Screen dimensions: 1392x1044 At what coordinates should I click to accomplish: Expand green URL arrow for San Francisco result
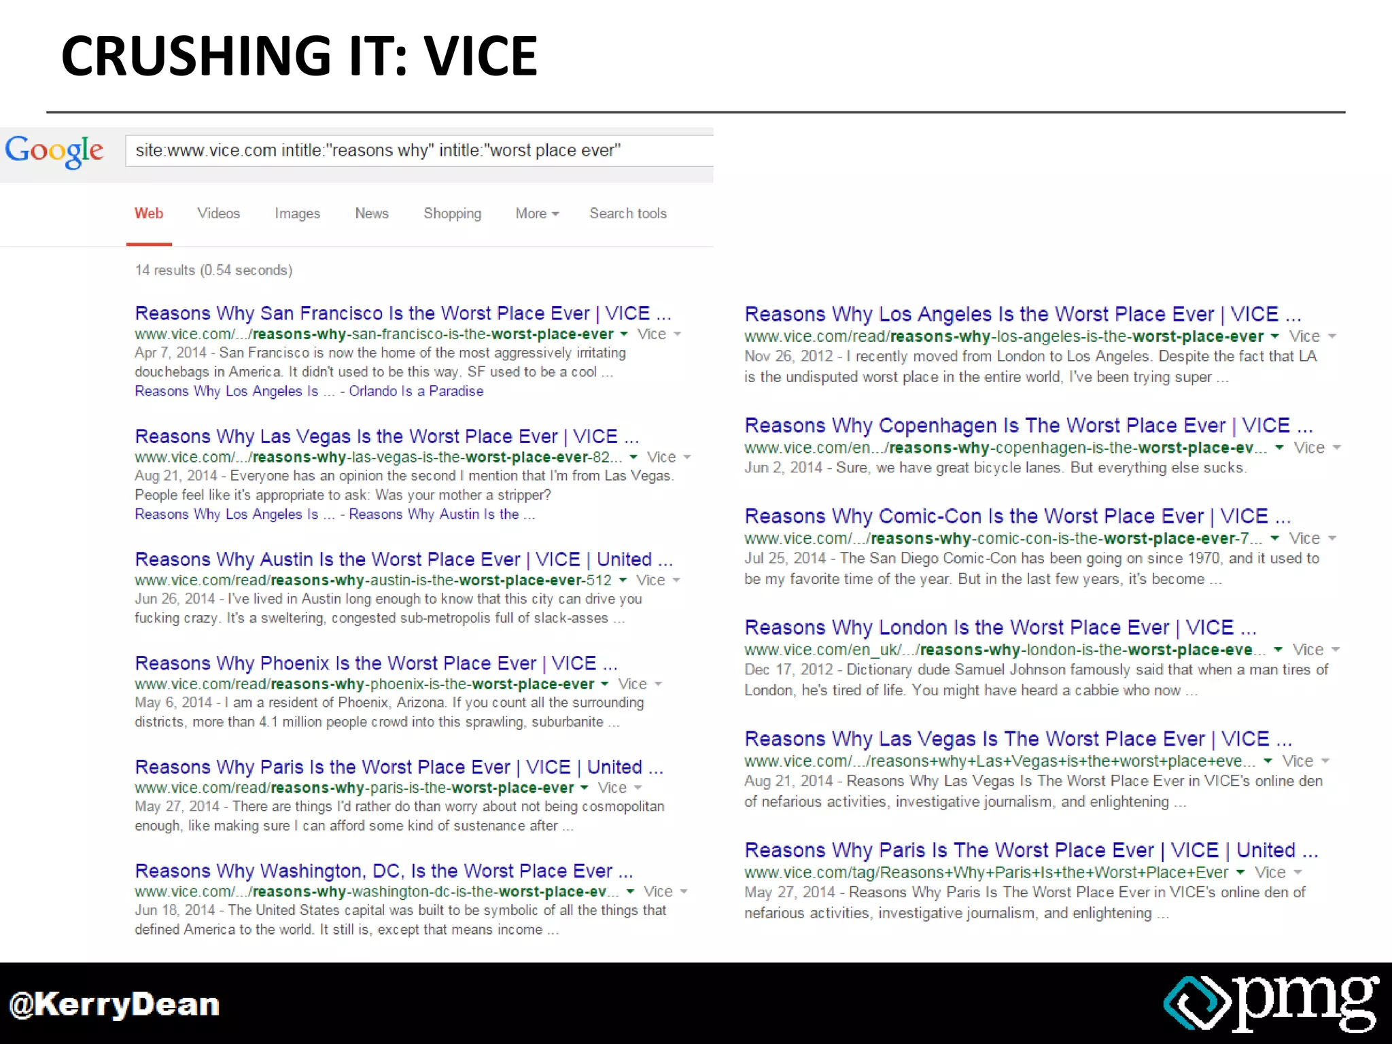[623, 334]
